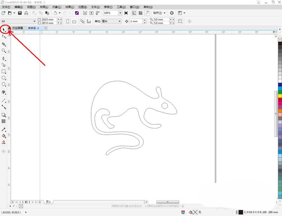Open the 编辑(E) menu
This screenshot has height=216, width=282.
tap(19, 7)
